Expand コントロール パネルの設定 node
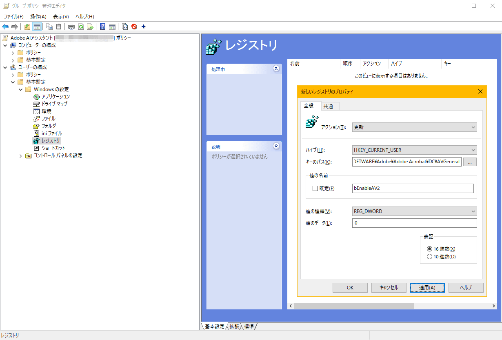The image size is (502, 340). (x=20, y=155)
